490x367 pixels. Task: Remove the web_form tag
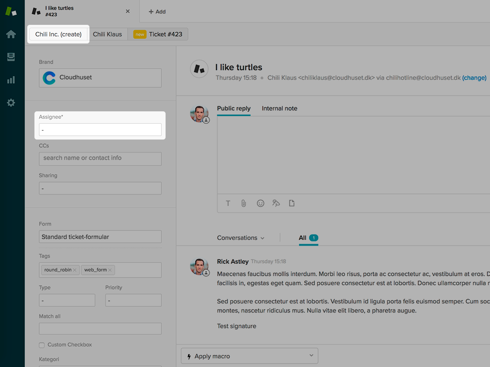click(x=110, y=270)
